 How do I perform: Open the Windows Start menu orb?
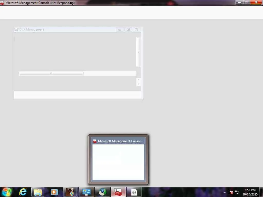coord(7,192)
